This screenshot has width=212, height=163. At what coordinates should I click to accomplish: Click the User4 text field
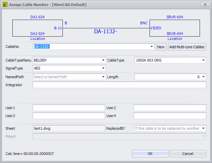point(170,116)
